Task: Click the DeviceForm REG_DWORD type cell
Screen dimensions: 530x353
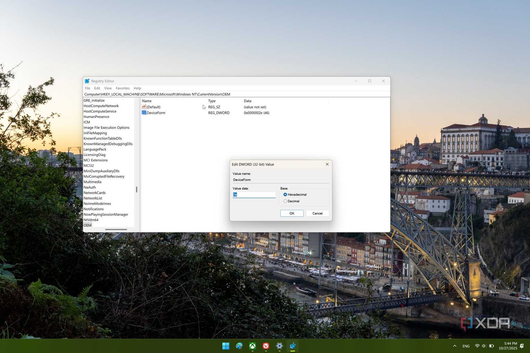Action: [219, 113]
